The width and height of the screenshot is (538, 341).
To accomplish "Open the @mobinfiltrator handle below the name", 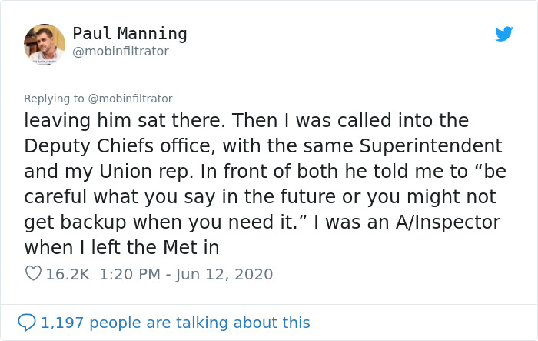I will 120,52.
